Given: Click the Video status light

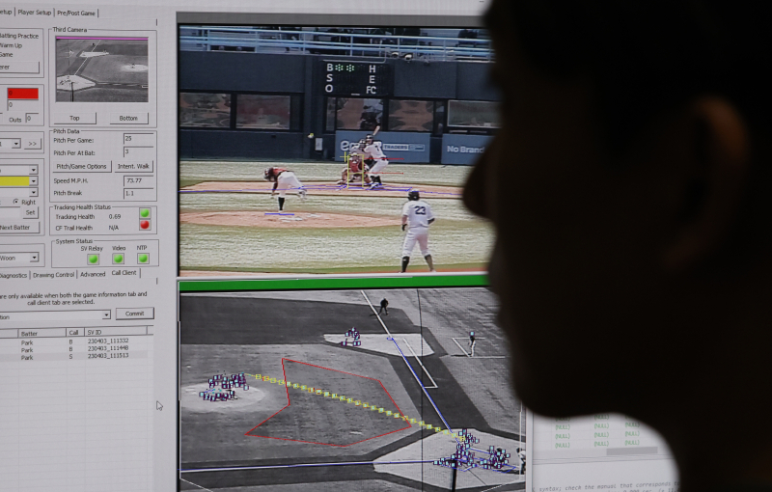Looking at the screenshot, I should tap(118, 259).
